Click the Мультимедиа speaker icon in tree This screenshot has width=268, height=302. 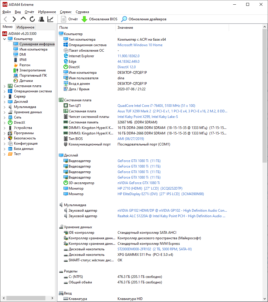click(x=10, y=107)
